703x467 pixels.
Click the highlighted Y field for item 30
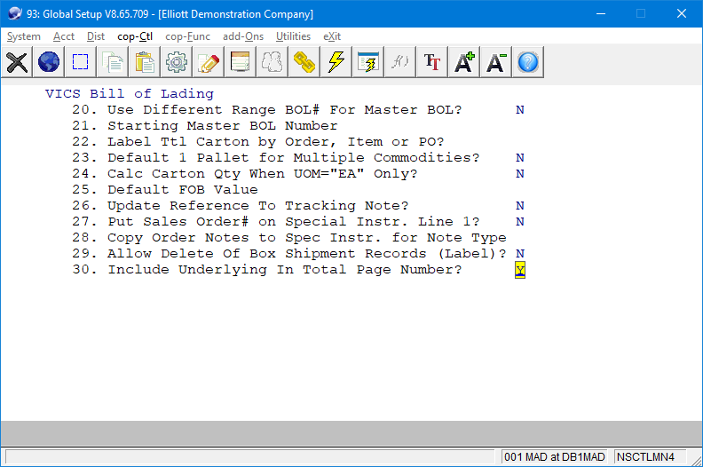point(520,270)
